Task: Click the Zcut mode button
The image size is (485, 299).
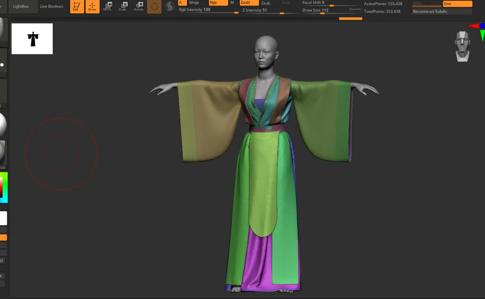Action: pos(286,3)
